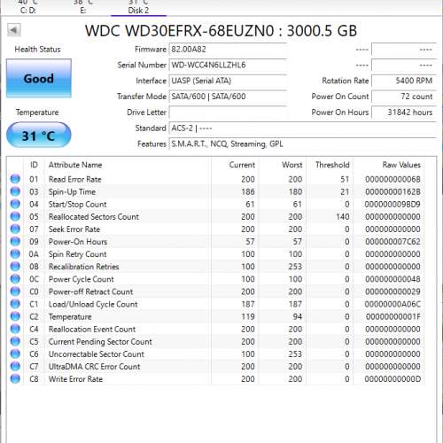
Task: Click status orb for Recalibration Retries
Action: click(15, 266)
